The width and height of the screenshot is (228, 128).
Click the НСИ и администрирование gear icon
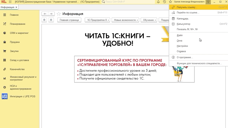(x=5, y=87)
